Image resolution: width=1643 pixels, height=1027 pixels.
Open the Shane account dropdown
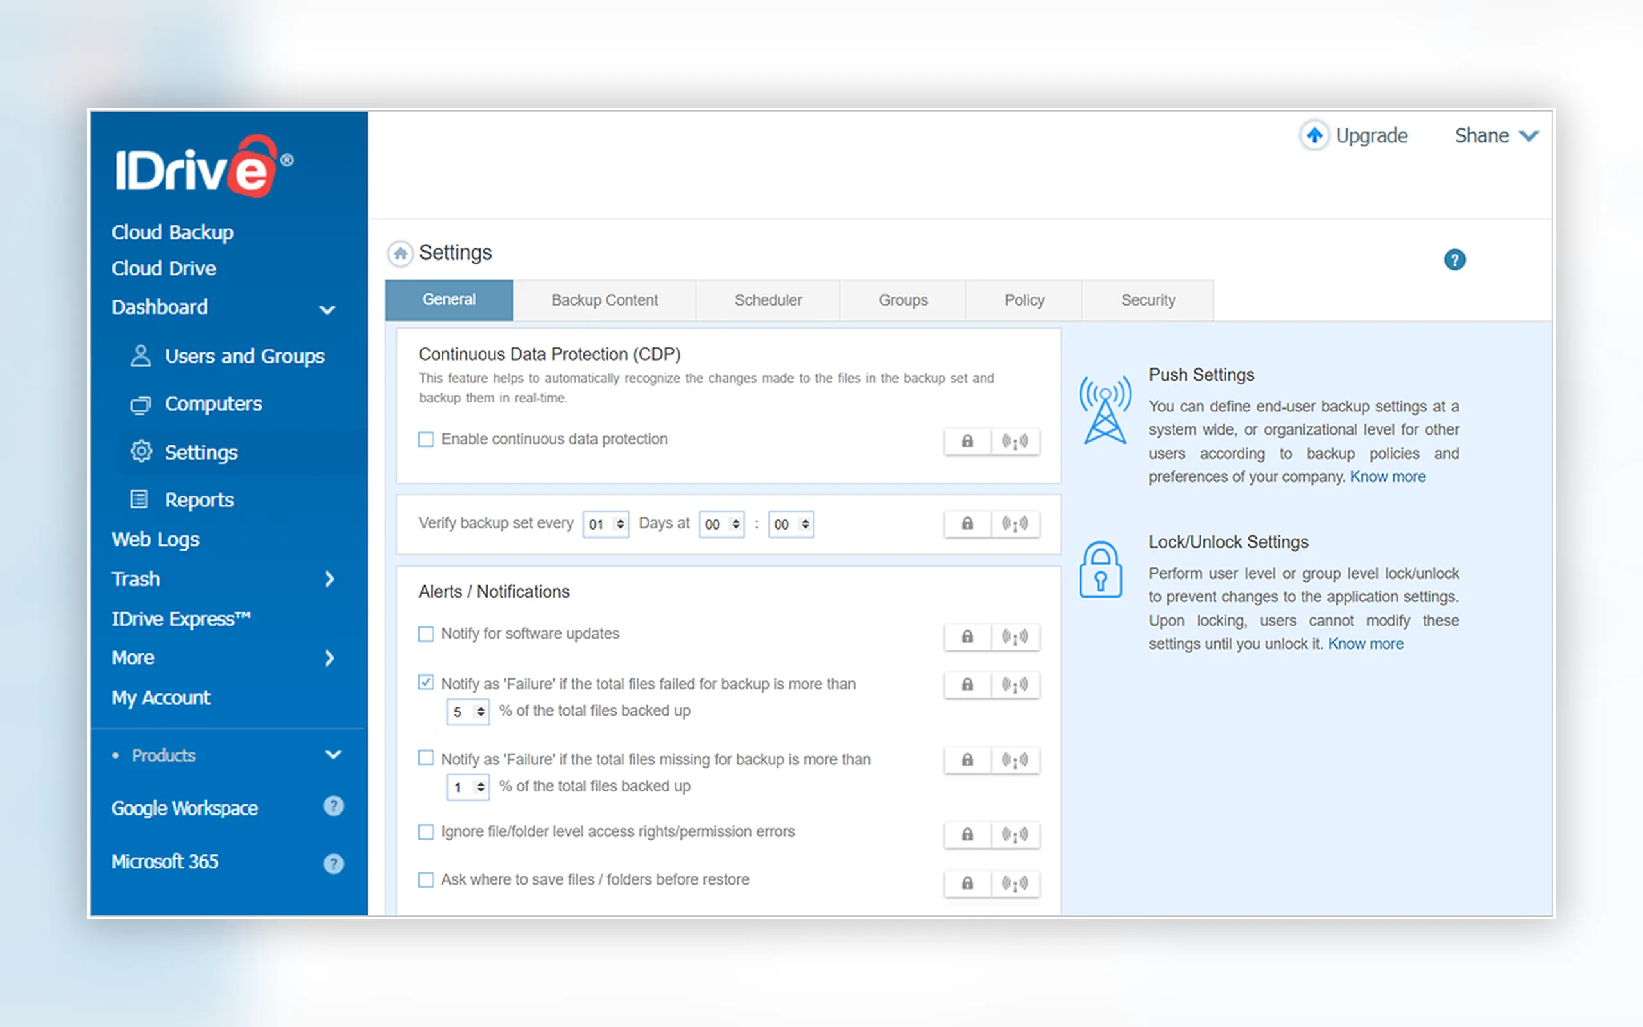click(1497, 136)
